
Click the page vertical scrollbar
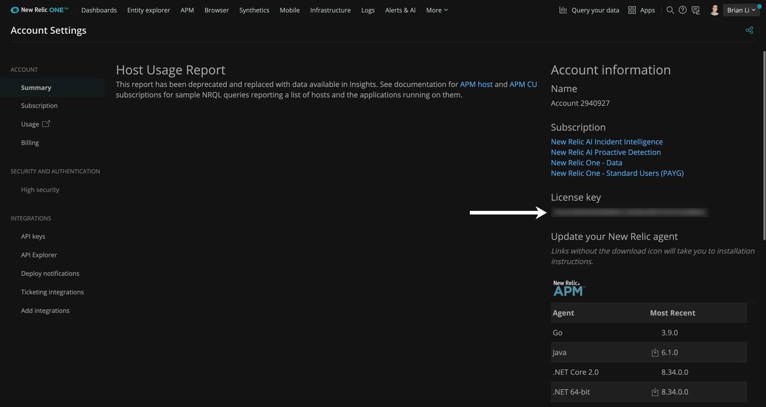(x=764, y=146)
